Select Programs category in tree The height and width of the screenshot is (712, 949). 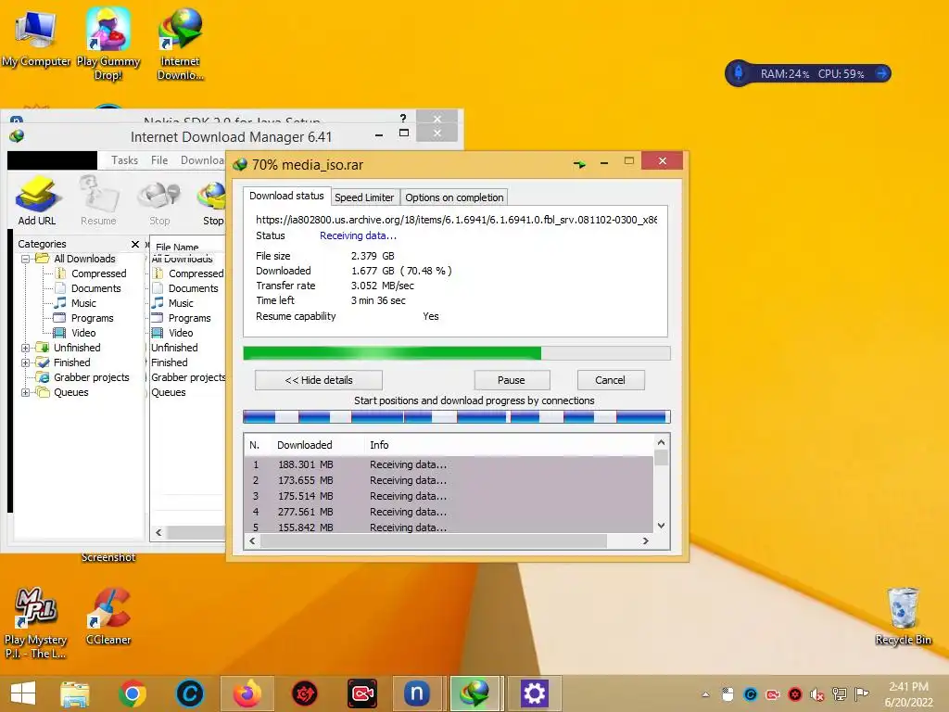[92, 318]
